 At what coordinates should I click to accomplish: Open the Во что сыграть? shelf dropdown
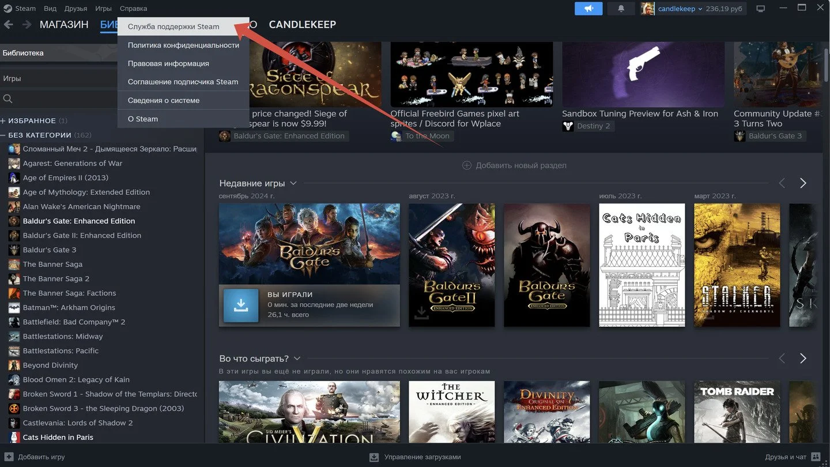[297, 359]
